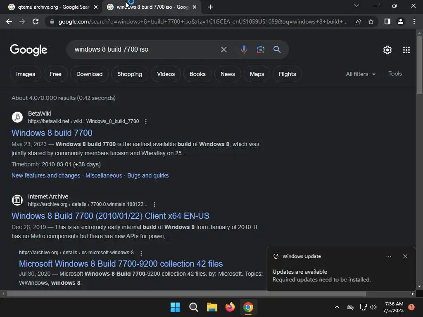This screenshot has height=317, width=423.
Task: Open the Bugs and quirks sublink
Action: pyautogui.click(x=148, y=175)
